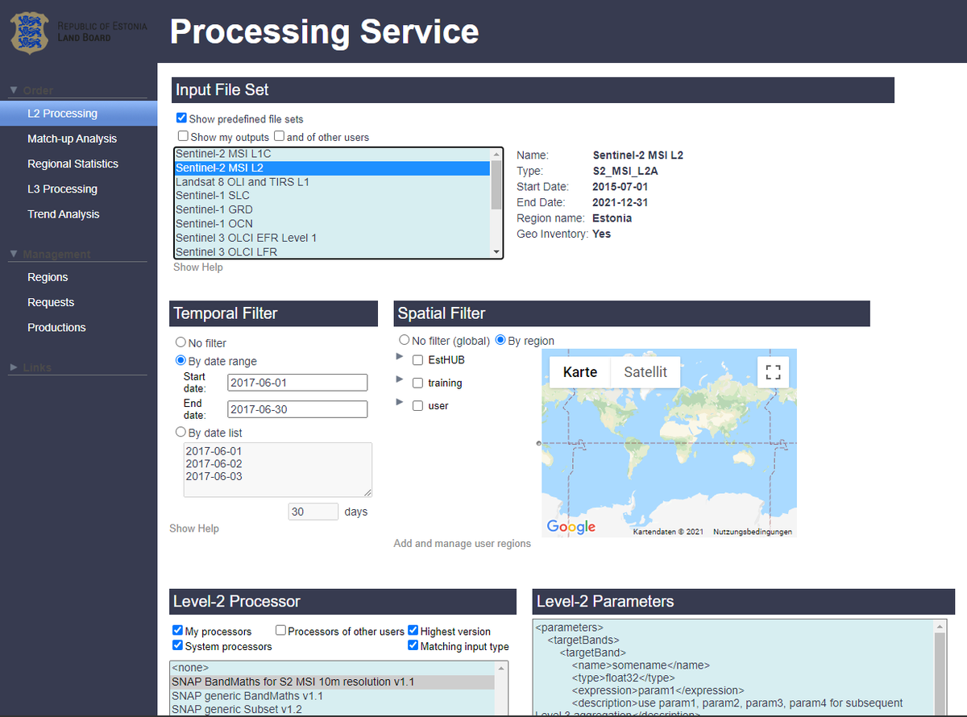Select Sentinel 3 OLCI EFR Level 1
This screenshot has width=967, height=717.
[x=333, y=238]
